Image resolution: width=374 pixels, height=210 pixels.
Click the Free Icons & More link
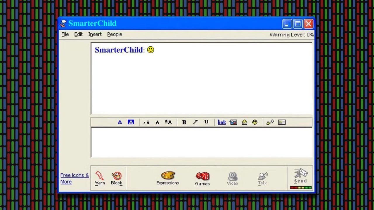click(x=74, y=178)
